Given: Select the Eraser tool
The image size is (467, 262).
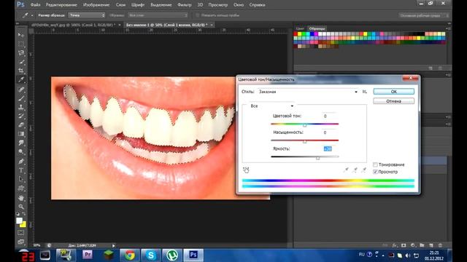Looking at the screenshot, I should [21, 125].
